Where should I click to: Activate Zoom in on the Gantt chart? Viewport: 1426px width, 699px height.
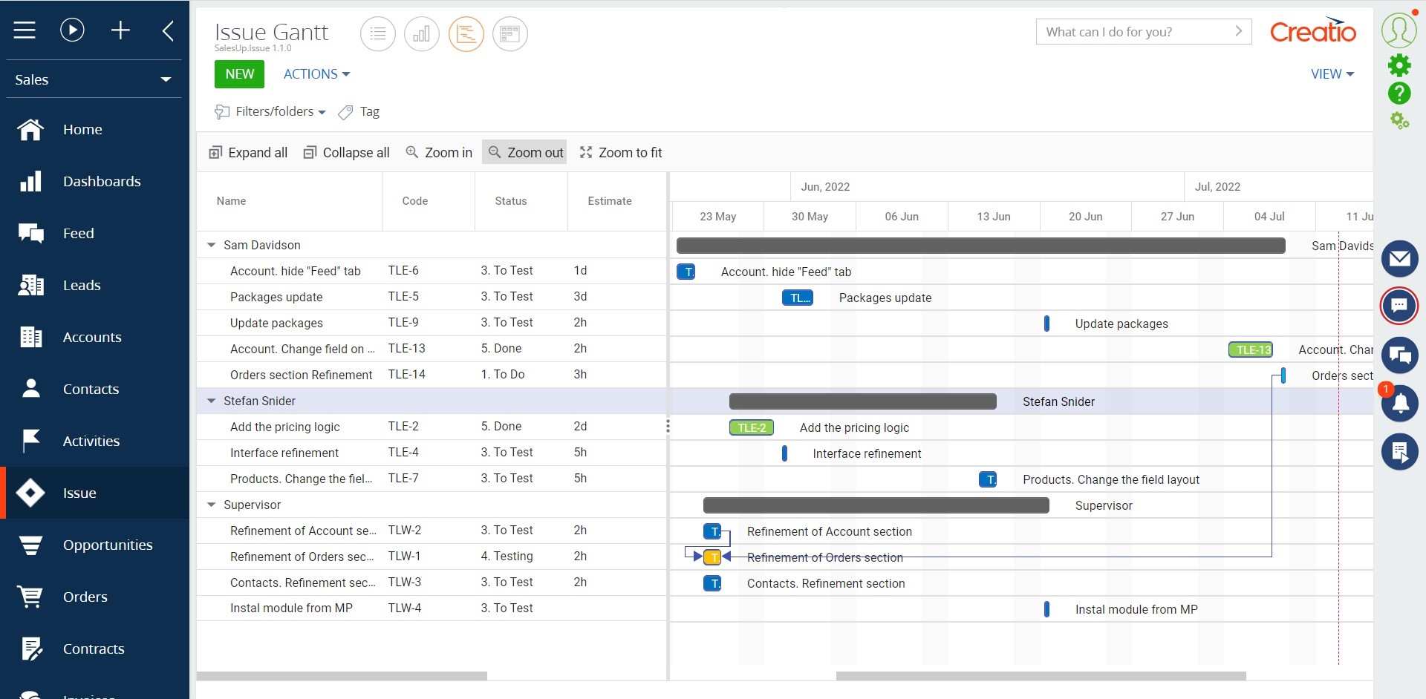point(439,152)
